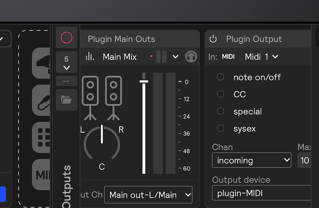
Task: Open the Main out-L/Main channel dropdown
Action: click(148, 195)
